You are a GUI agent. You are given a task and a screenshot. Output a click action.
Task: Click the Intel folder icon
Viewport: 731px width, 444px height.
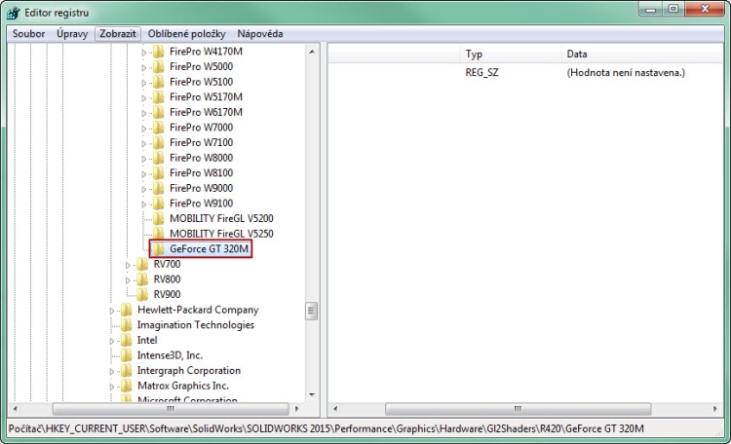click(x=127, y=340)
